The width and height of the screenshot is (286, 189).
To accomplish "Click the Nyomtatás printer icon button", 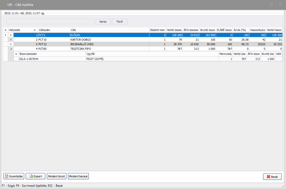I will [x=14, y=176].
